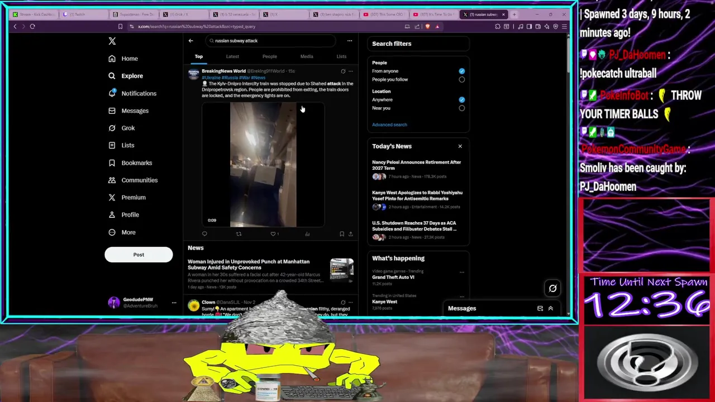The height and width of the screenshot is (402, 715).
Task: Go back with the search page arrow
Action: coord(190,41)
